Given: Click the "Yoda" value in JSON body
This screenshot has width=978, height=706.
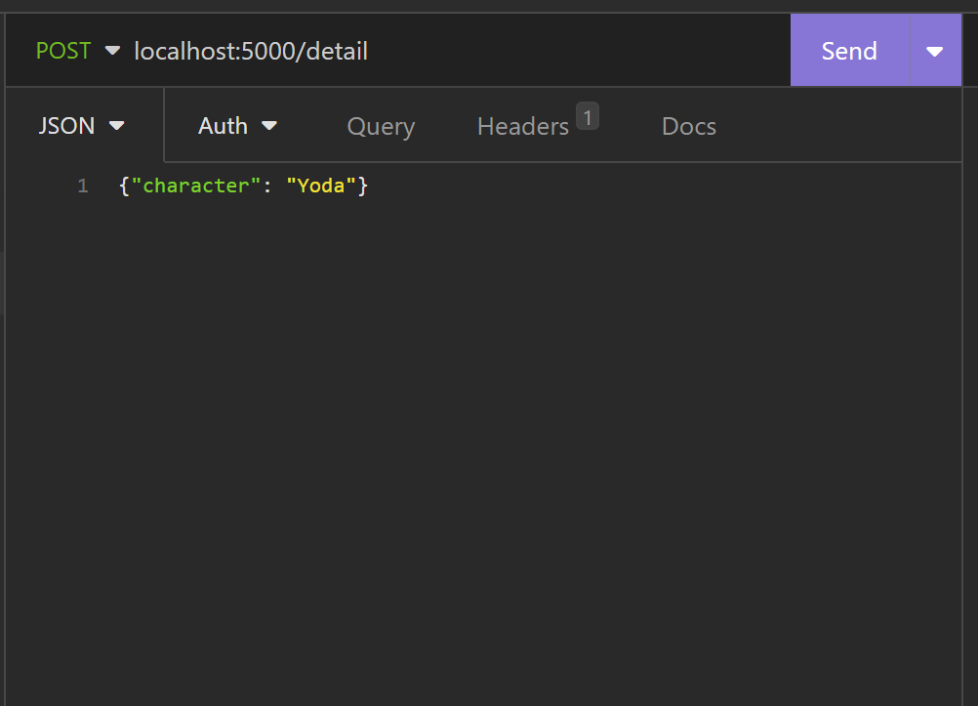Looking at the screenshot, I should pos(320,186).
